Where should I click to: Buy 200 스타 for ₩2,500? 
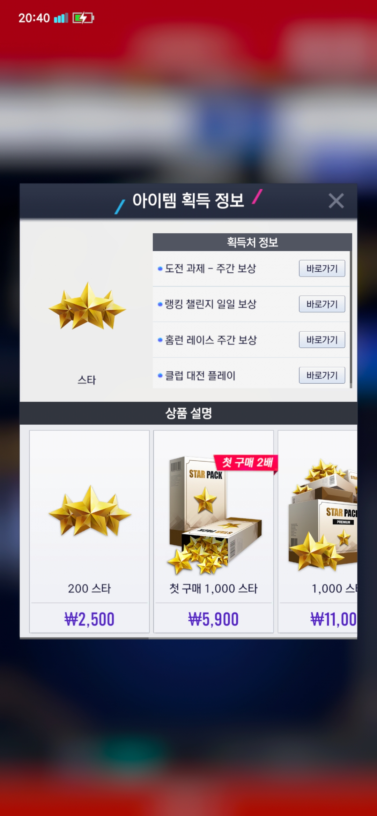(89, 619)
